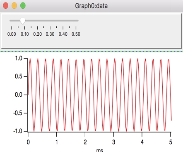183x152 pixels.
Task: Click the -1.0 left axis label
Action: click(18, 131)
